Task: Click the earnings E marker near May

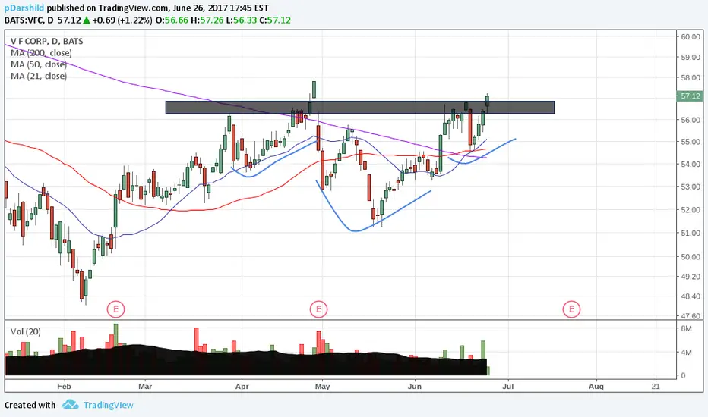Action: click(318, 309)
